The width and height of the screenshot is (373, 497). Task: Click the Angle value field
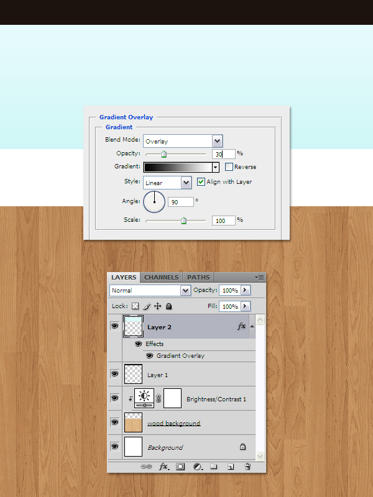coord(181,202)
